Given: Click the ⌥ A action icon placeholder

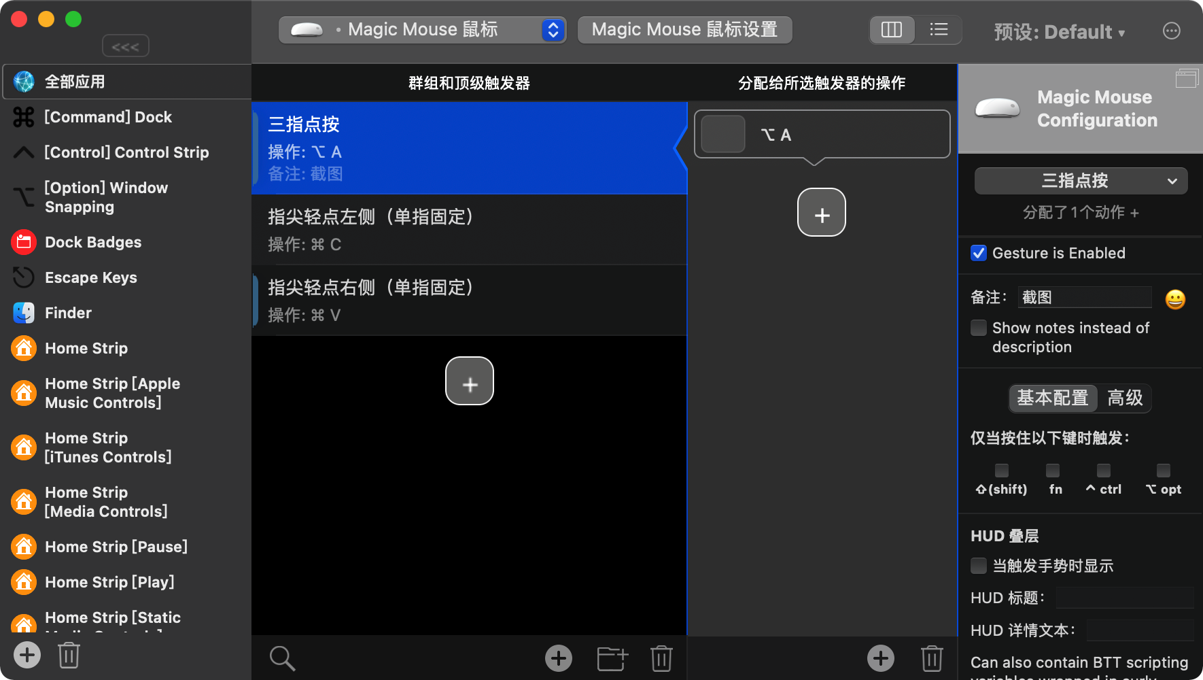Looking at the screenshot, I should [x=723, y=134].
